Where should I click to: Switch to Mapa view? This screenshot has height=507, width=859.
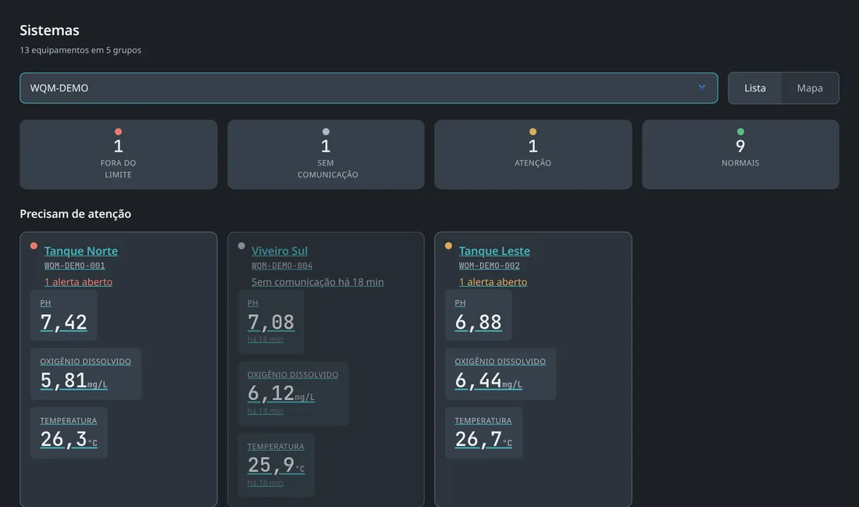coord(810,87)
